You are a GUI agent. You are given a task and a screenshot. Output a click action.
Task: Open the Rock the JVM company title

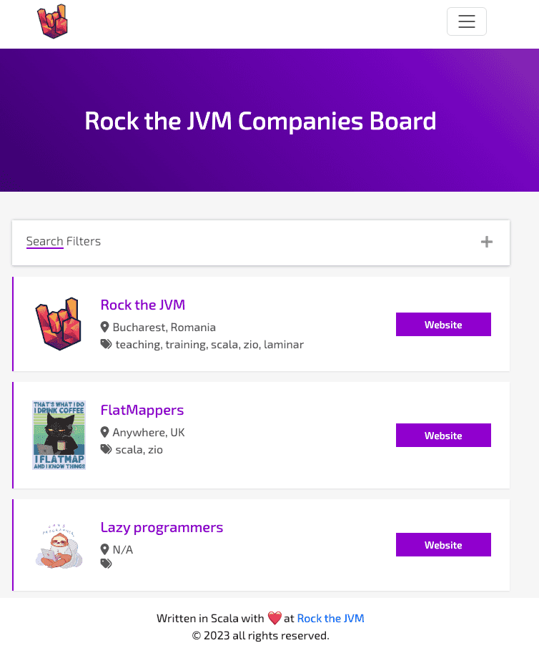tap(143, 305)
